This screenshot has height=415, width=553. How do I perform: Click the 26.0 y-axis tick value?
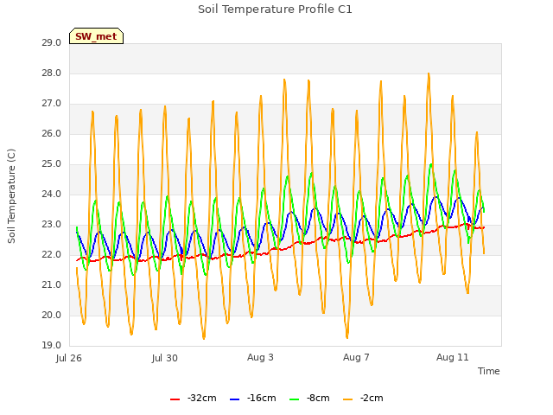pos(52,134)
